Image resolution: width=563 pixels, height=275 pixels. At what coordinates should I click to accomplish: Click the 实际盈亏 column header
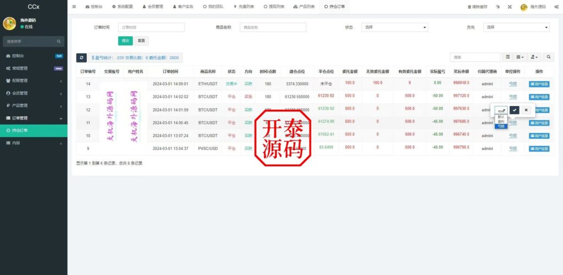[x=437, y=72]
